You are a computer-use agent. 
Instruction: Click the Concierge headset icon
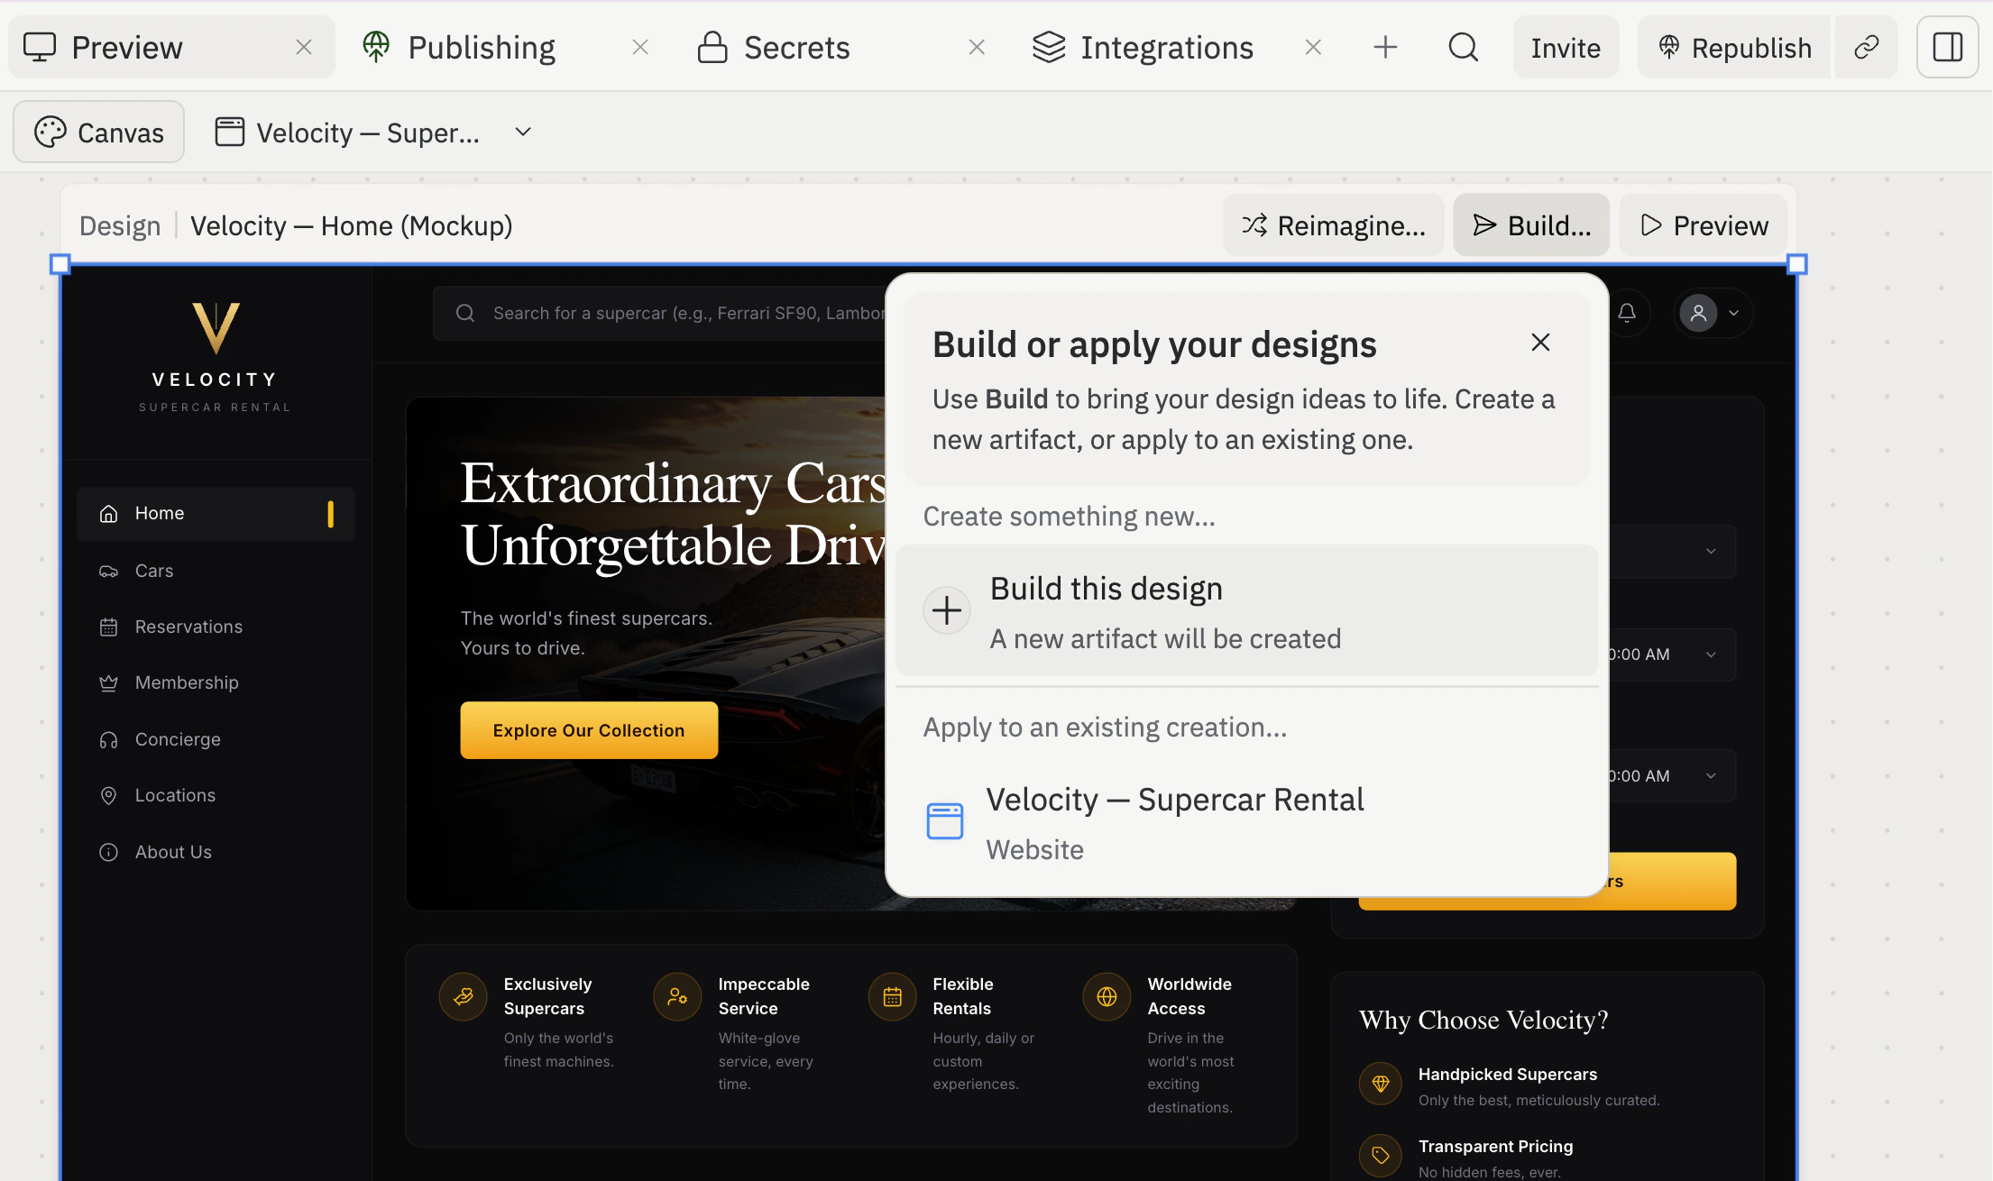pos(108,739)
